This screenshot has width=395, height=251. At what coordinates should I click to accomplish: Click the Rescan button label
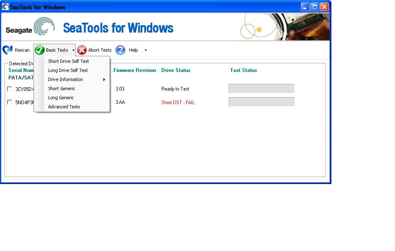click(22, 50)
